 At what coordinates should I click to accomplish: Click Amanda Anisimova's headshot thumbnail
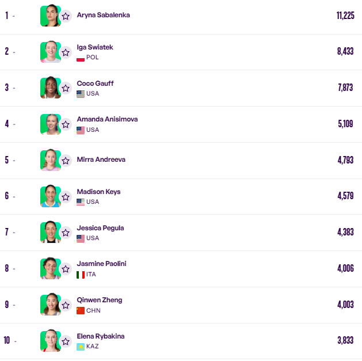(50, 124)
